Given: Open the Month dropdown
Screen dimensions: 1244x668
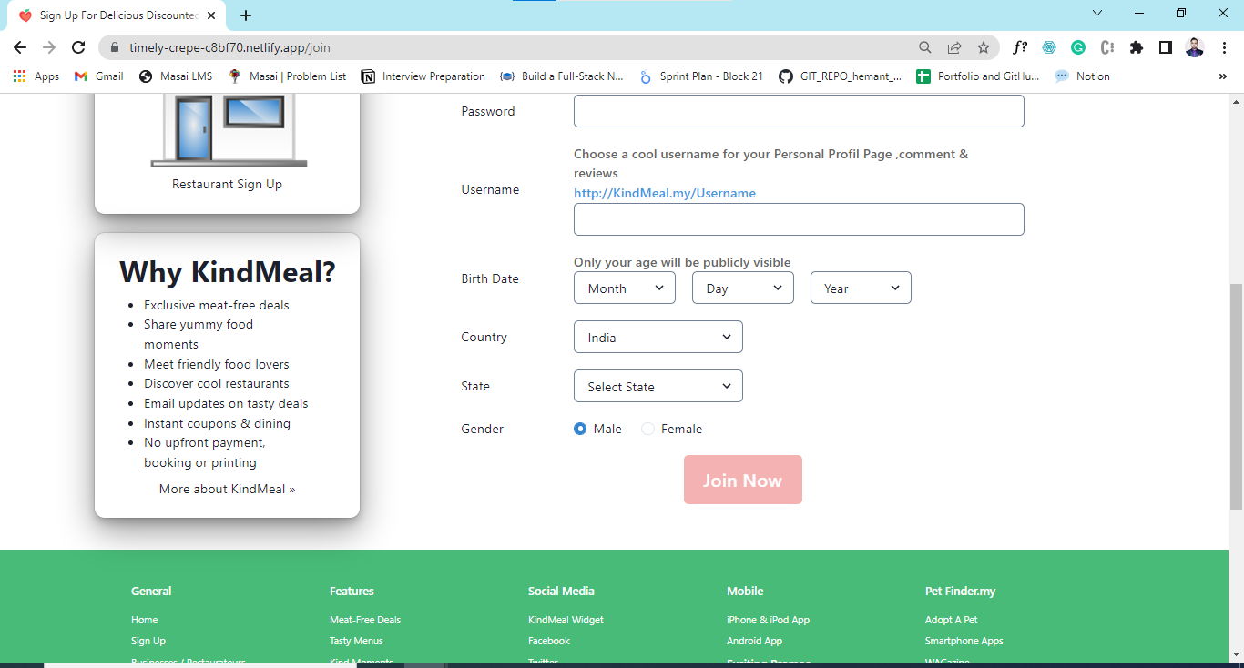Looking at the screenshot, I should pos(625,288).
